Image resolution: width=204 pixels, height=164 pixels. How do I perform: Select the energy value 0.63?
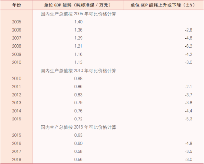(78, 135)
